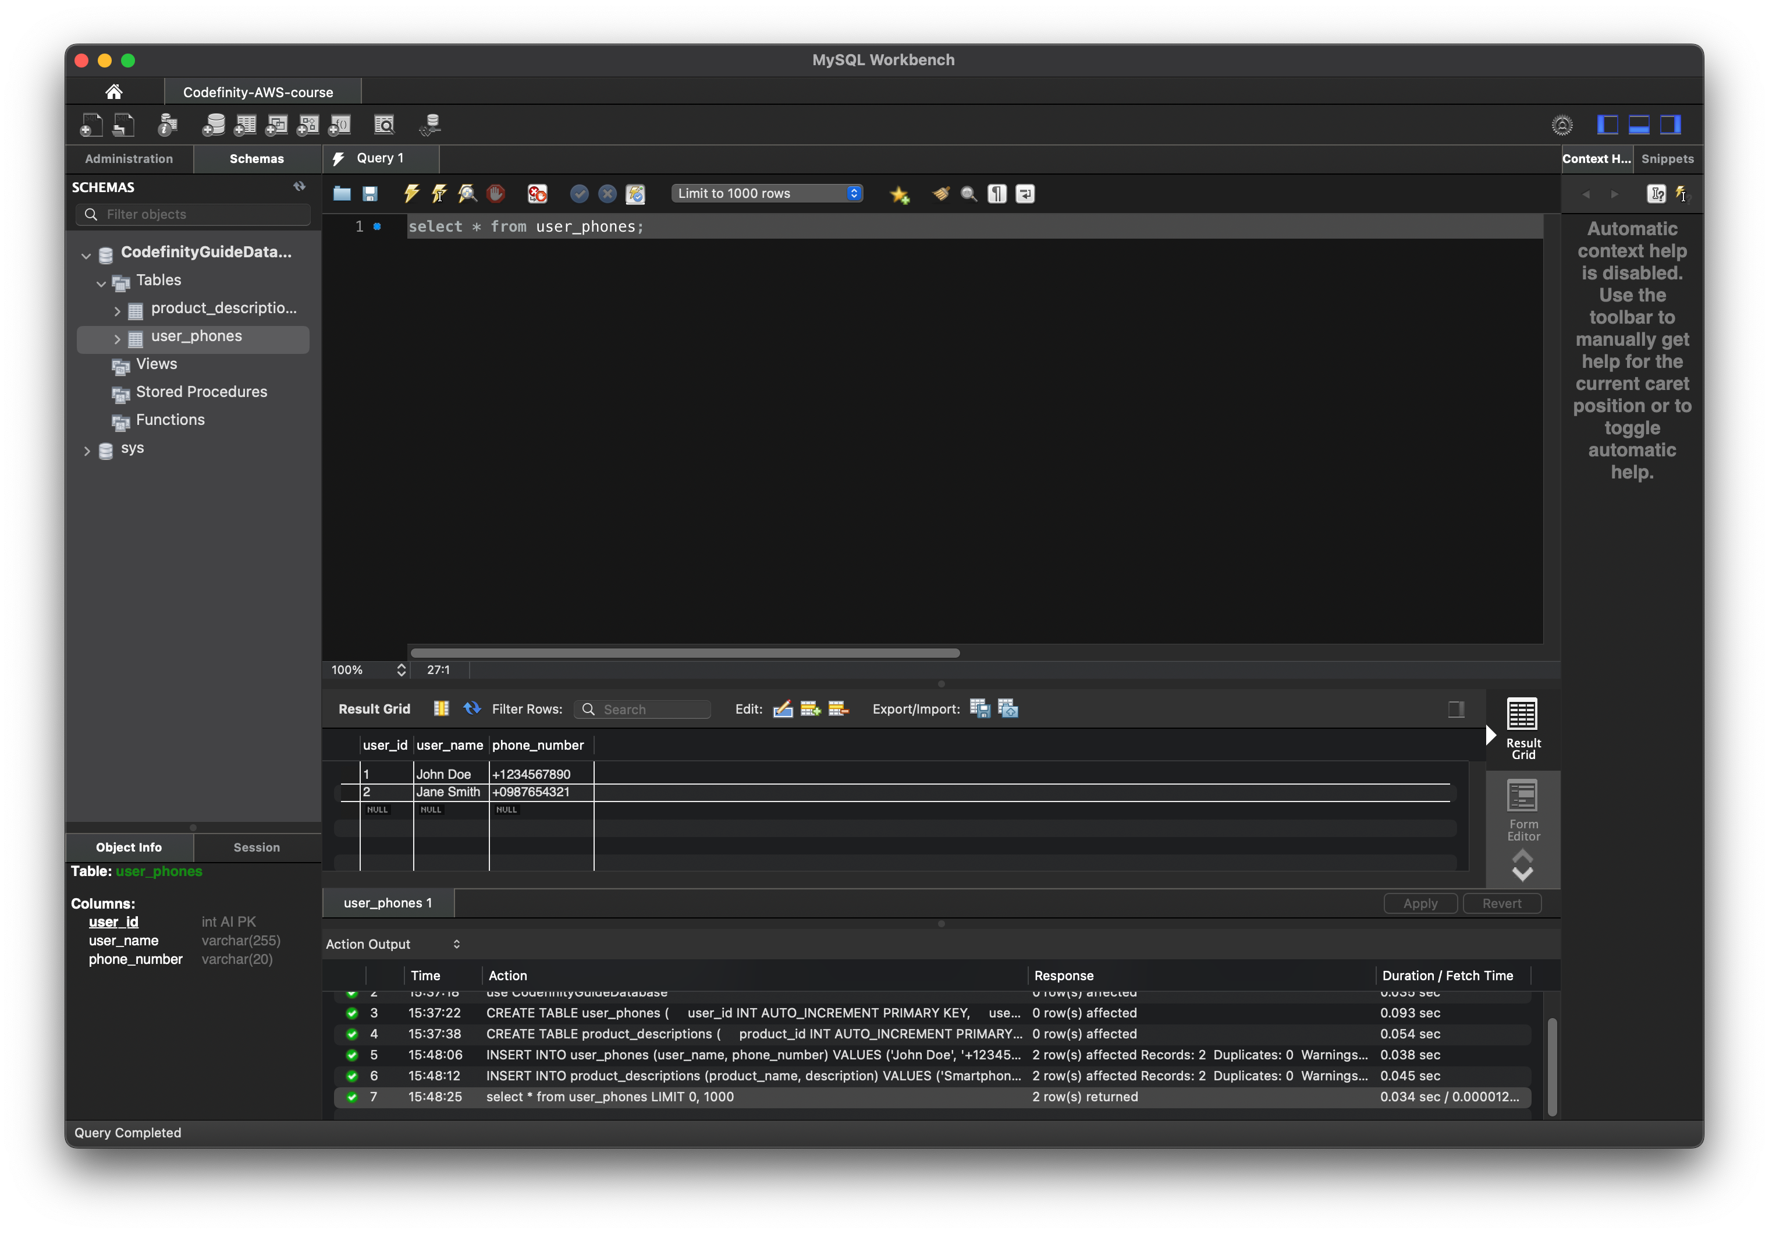Expand the user_phones table node

[x=117, y=339]
